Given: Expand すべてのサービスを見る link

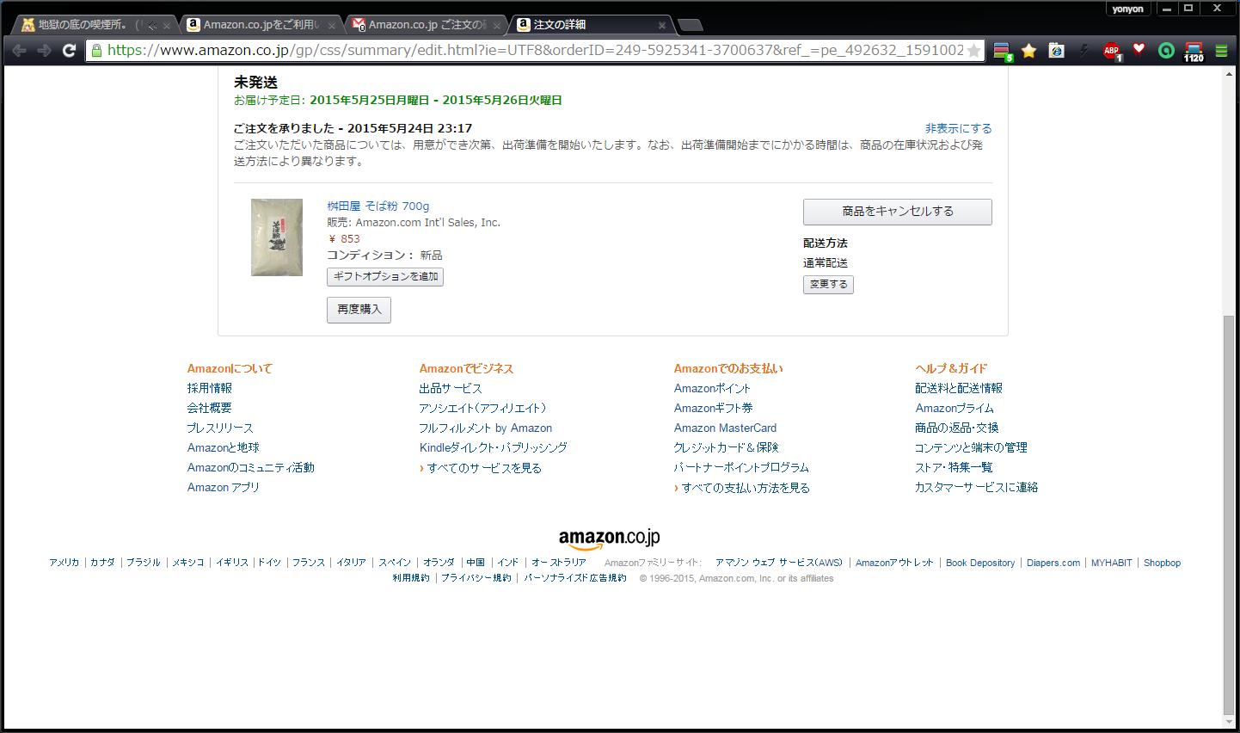Looking at the screenshot, I should [x=484, y=468].
